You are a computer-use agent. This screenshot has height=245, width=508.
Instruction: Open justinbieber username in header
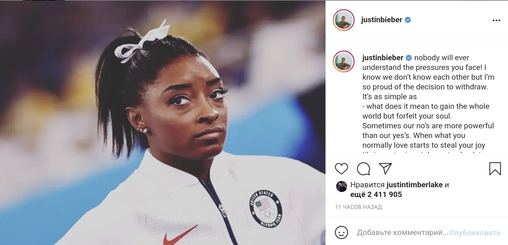382,20
